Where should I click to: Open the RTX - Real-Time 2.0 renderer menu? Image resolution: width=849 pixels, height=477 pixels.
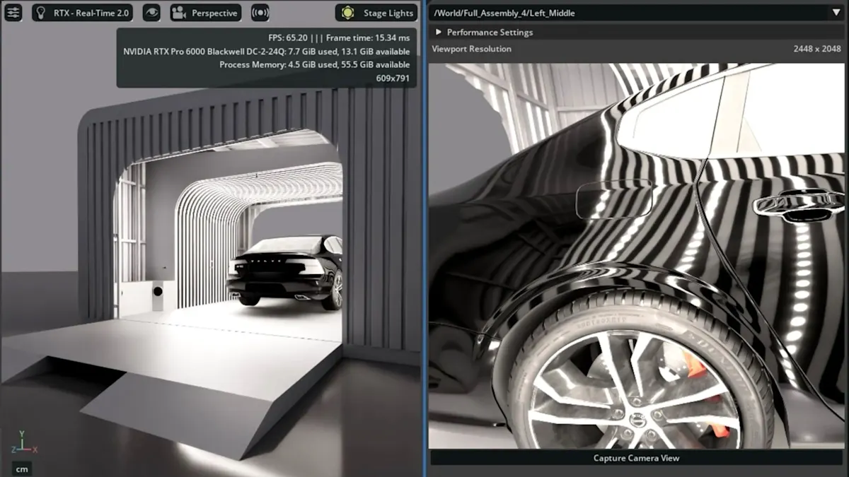[82, 13]
